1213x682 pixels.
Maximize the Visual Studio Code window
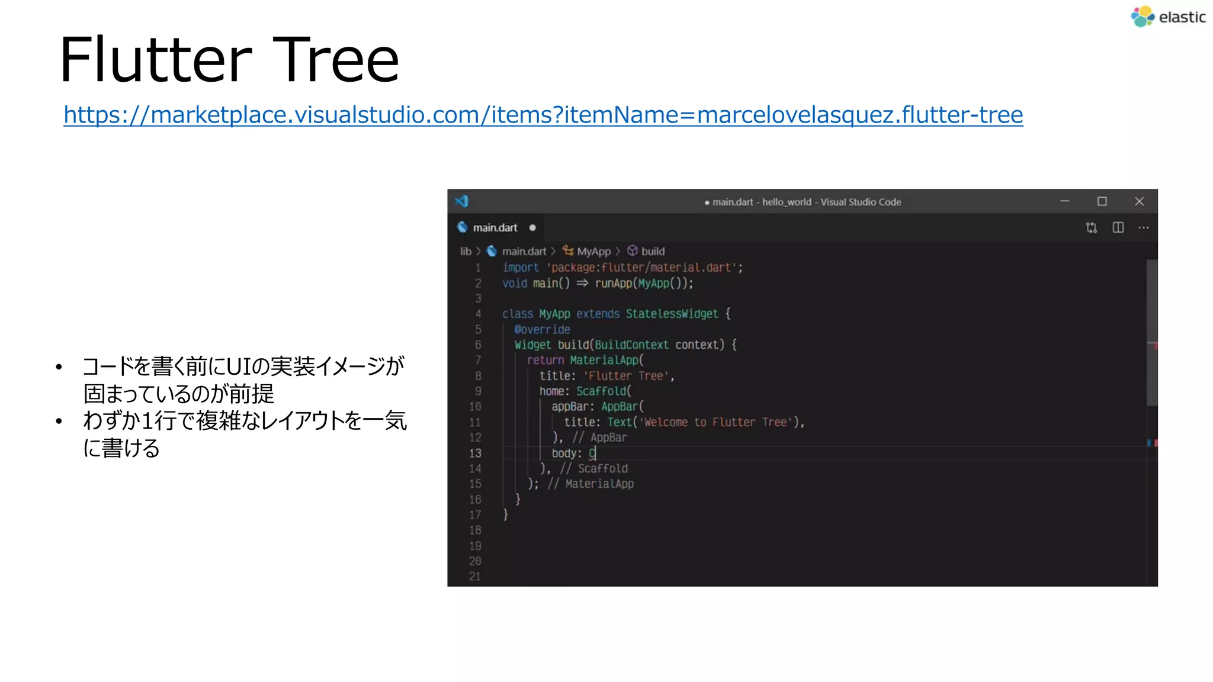tap(1102, 201)
